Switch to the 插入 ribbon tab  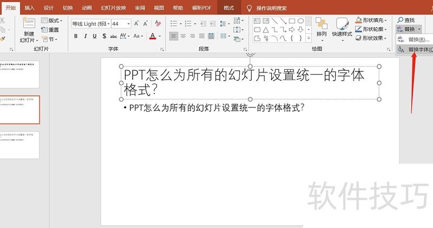pyautogui.click(x=30, y=8)
